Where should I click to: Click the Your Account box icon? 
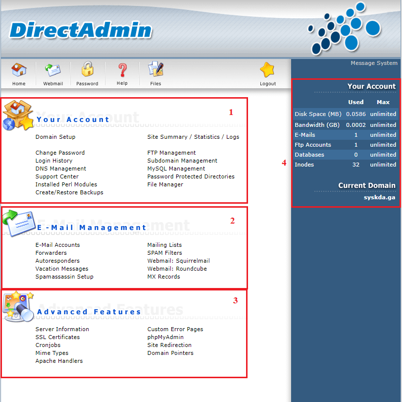coord(18,115)
